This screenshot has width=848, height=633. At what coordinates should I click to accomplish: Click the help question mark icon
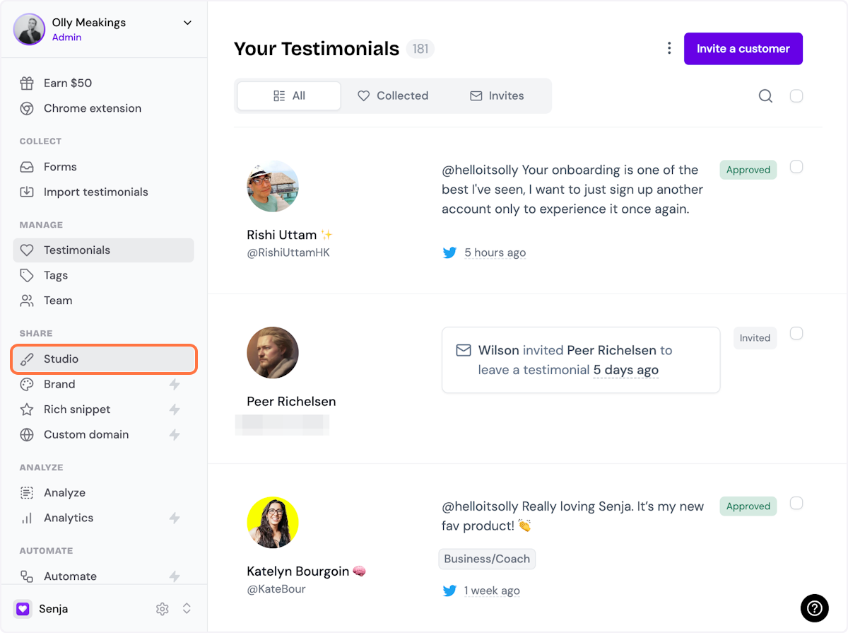point(814,608)
